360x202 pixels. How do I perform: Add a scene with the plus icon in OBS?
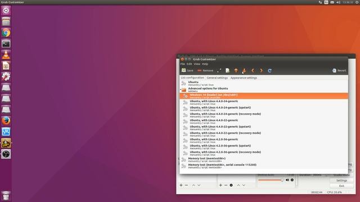(181, 185)
